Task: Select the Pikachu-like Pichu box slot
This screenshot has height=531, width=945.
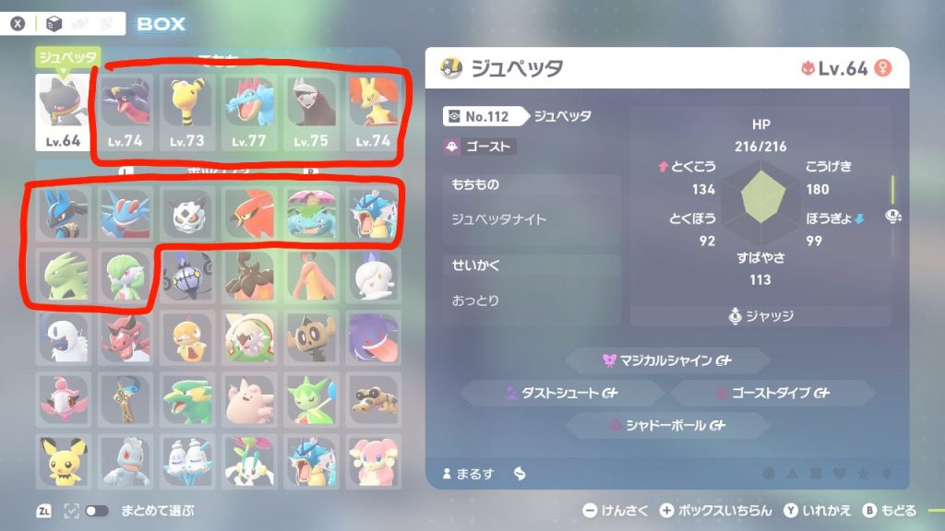Action: point(64,462)
